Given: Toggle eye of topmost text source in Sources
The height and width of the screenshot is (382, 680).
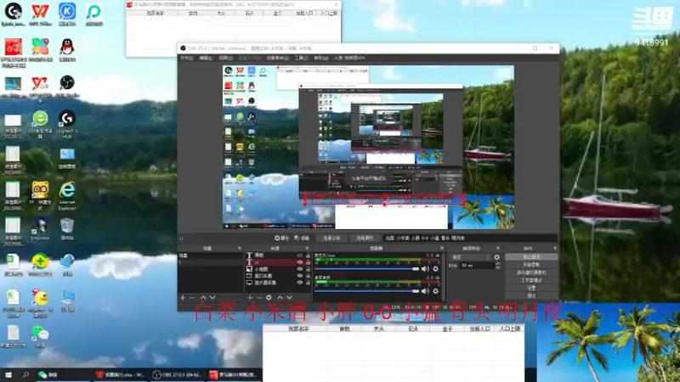Looking at the screenshot, I should [300, 256].
